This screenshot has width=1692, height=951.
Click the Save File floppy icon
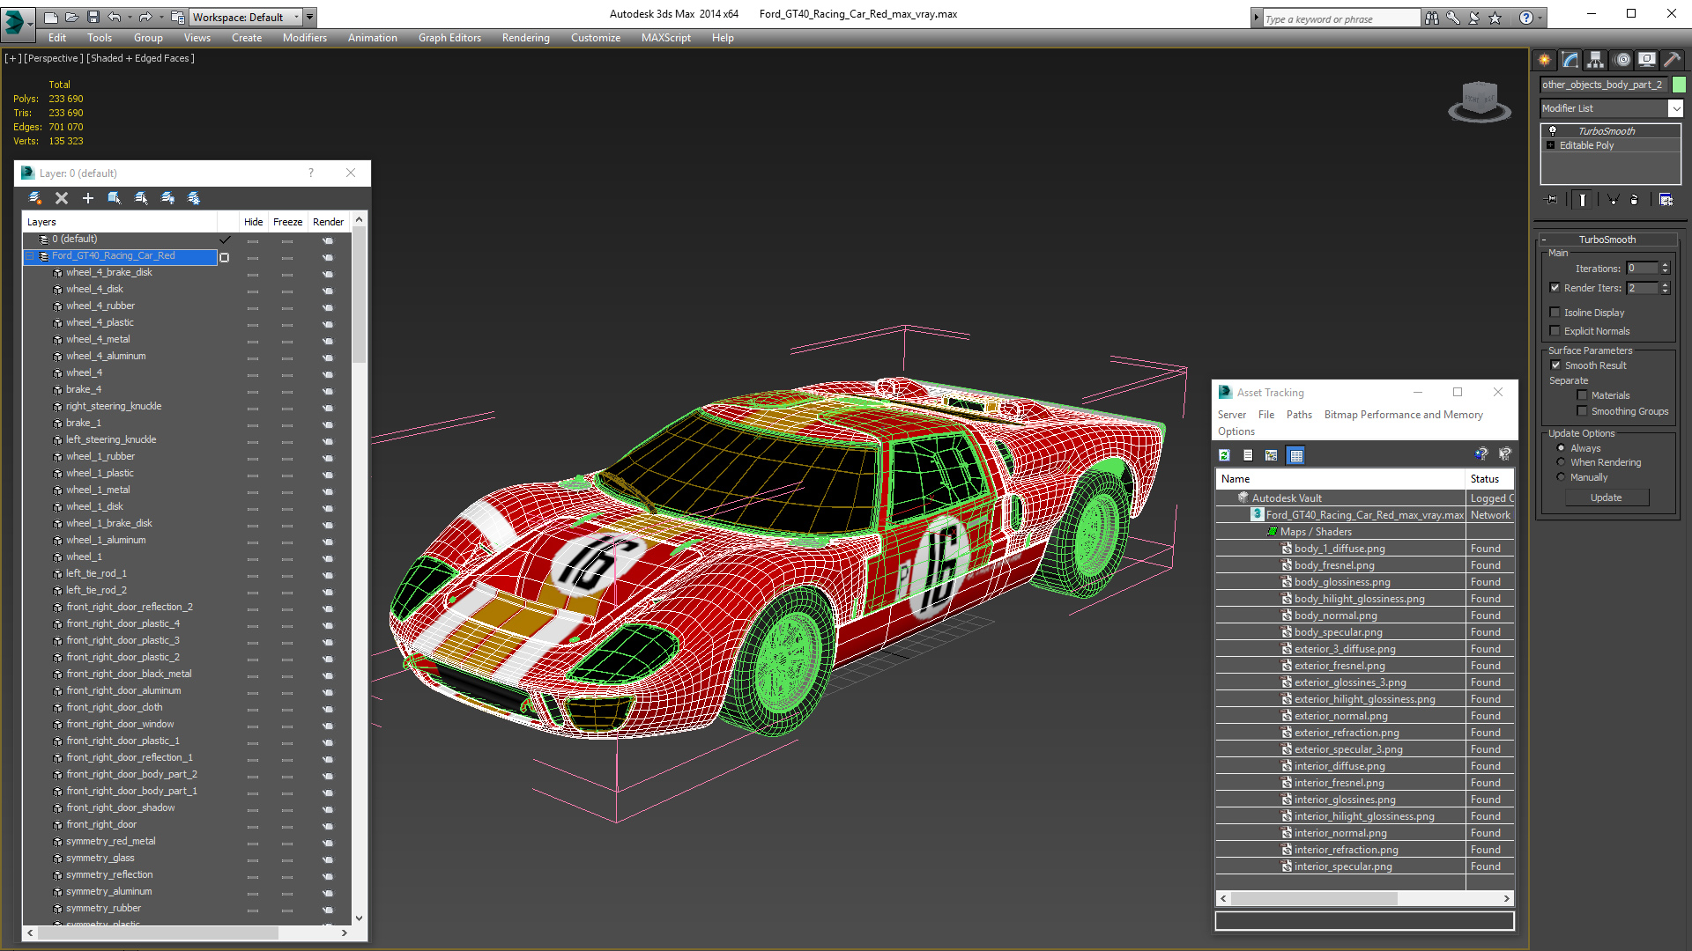pos(93,17)
